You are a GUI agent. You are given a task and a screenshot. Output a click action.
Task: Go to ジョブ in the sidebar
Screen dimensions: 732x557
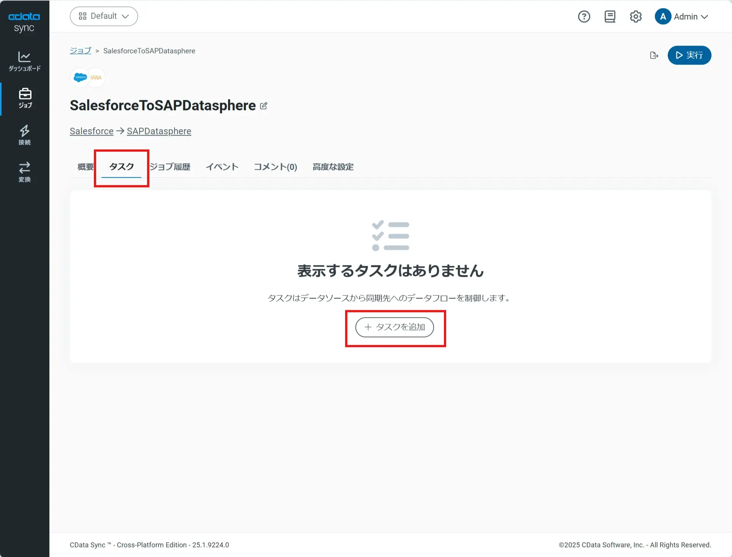pyautogui.click(x=25, y=98)
